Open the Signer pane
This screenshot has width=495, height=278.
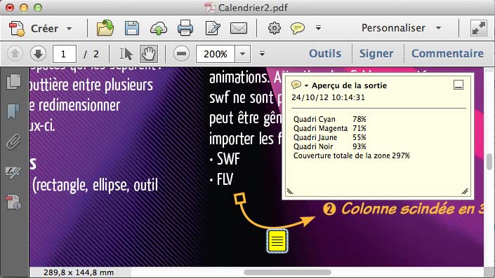pos(376,53)
